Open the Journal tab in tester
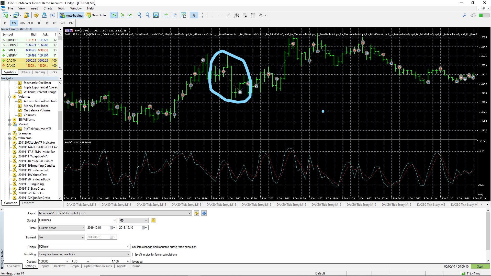 pos(136,266)
